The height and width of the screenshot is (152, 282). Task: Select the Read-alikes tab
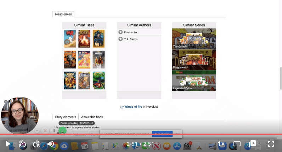[x=63, y=14]
